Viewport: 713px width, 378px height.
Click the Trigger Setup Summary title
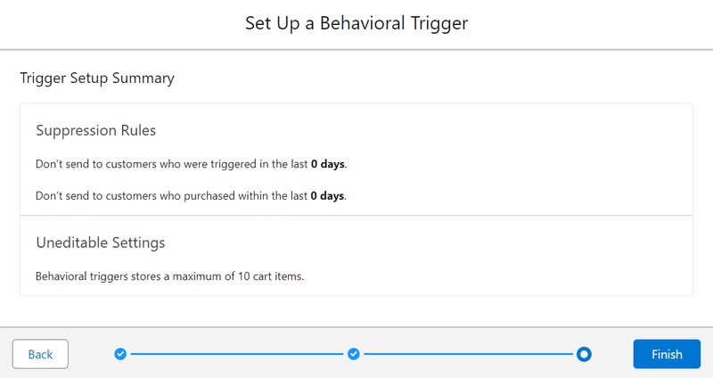[x=97, y=78]
